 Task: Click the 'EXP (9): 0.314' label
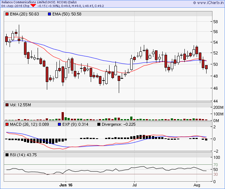tap(75, 125)
